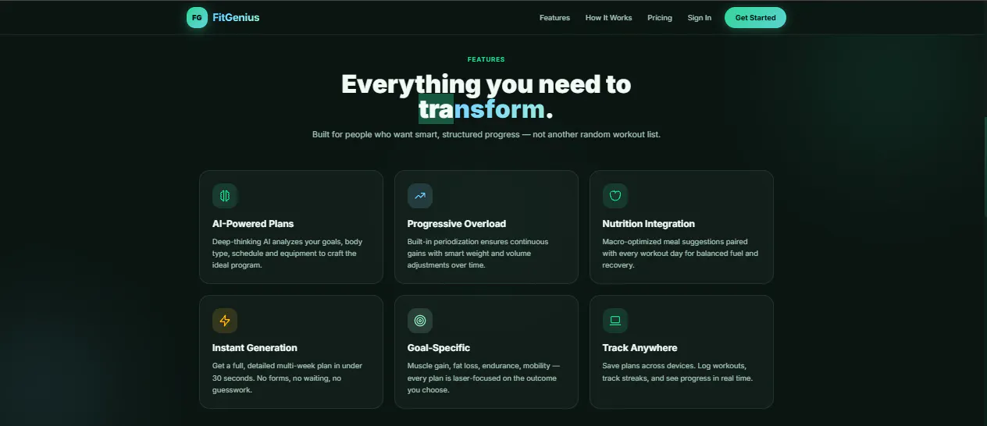Open the FitGenius home link
This screenshot has width=987, height=426.
point(236,17)
